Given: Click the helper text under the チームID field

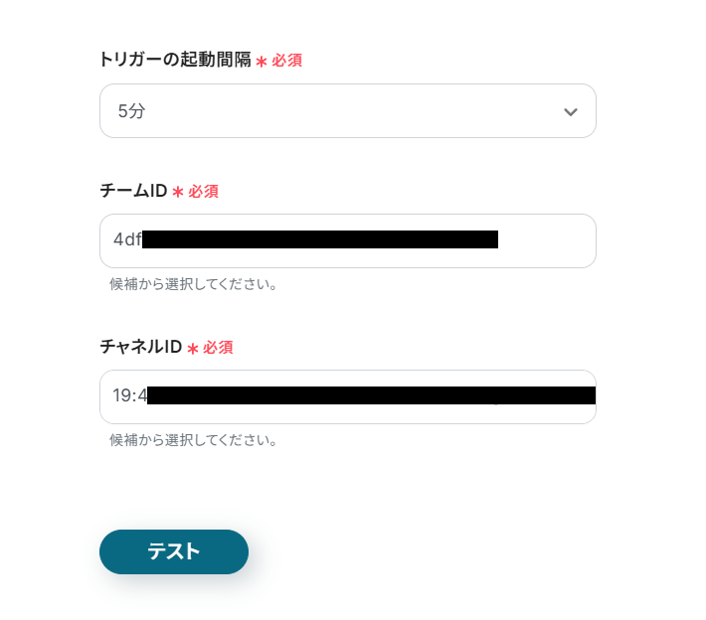Looking at the screenshot, I should [193, 284].
